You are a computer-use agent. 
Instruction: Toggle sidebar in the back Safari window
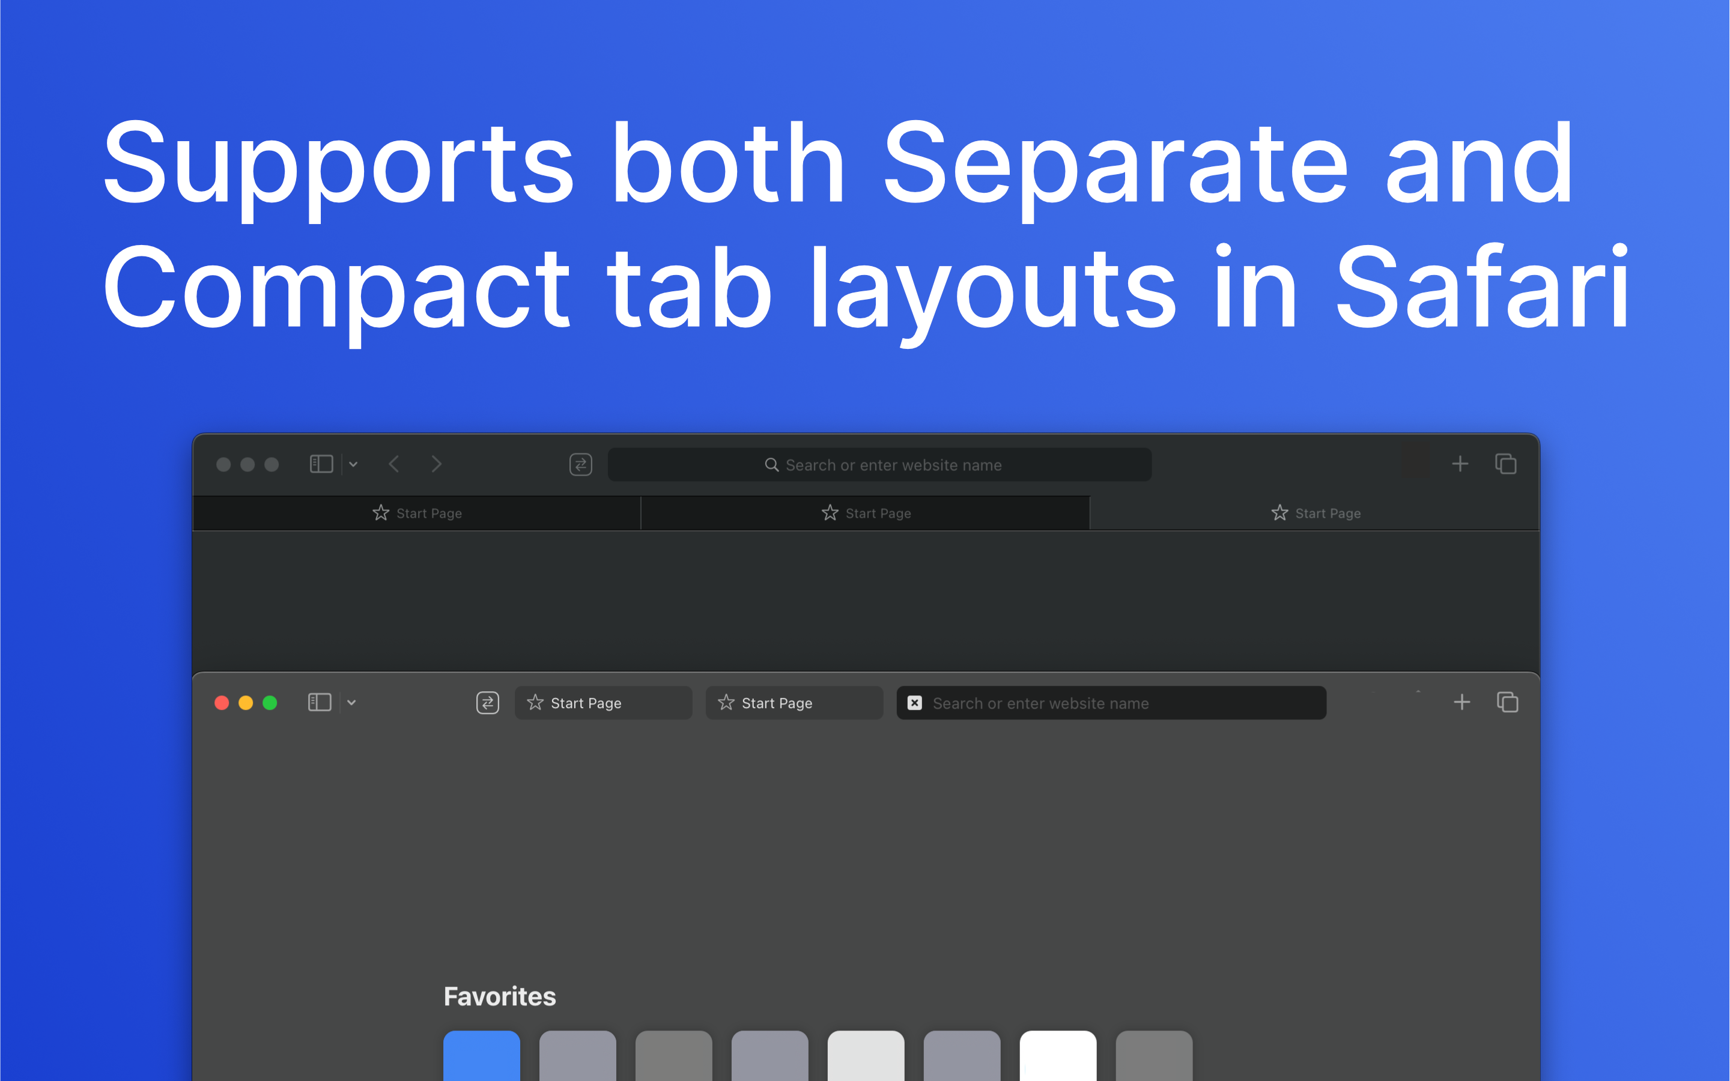tap(321, 464)
